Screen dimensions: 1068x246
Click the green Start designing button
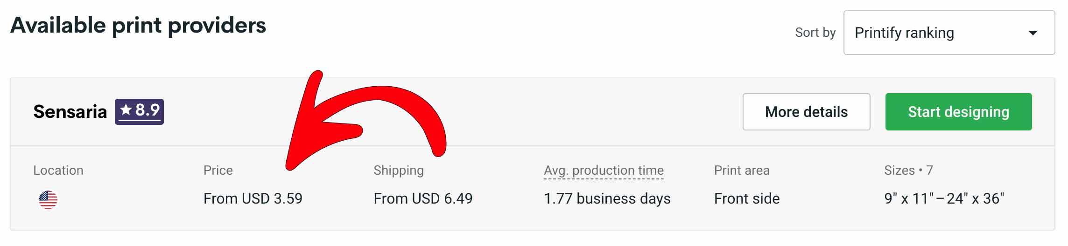tap(958, 112)
